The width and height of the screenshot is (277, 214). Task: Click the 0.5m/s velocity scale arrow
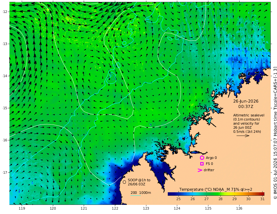point(243,136)
